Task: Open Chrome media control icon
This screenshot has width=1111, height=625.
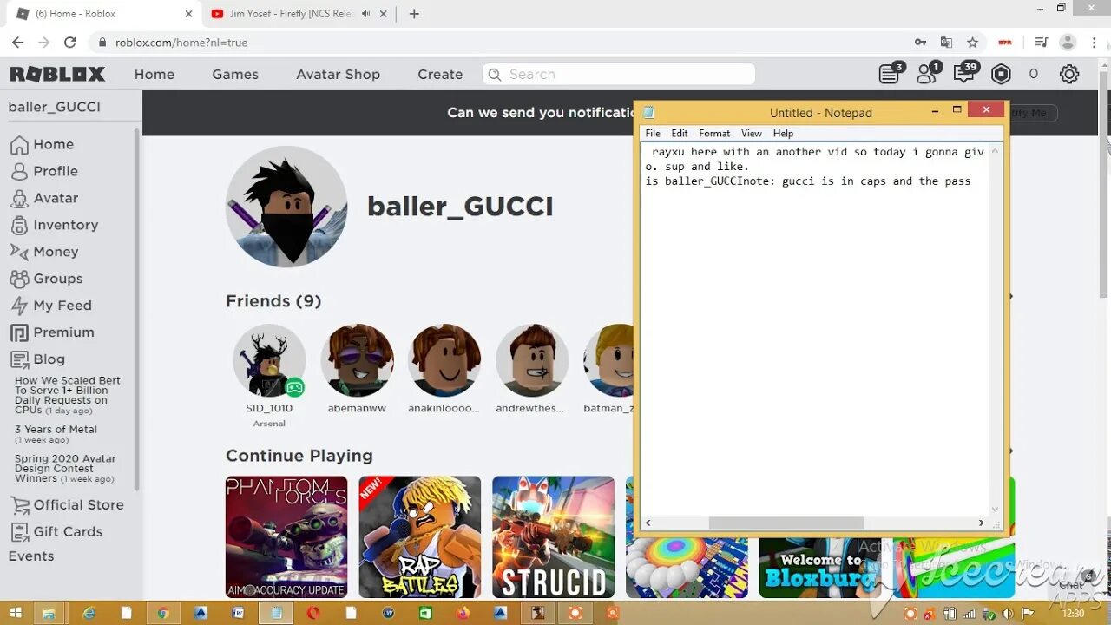Action: [1042, 42]
